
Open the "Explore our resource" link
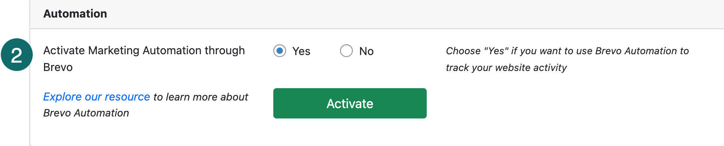pos(97,97)
